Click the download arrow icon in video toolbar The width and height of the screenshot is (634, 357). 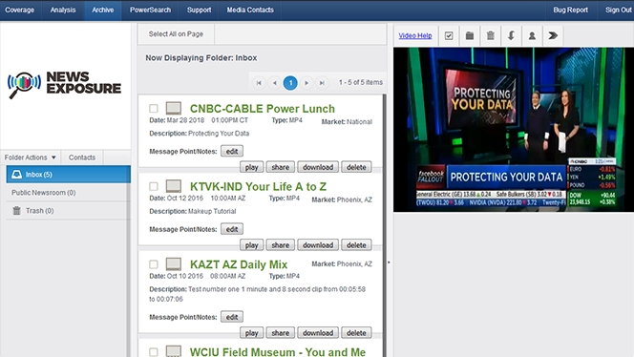[x=511, y=35]
